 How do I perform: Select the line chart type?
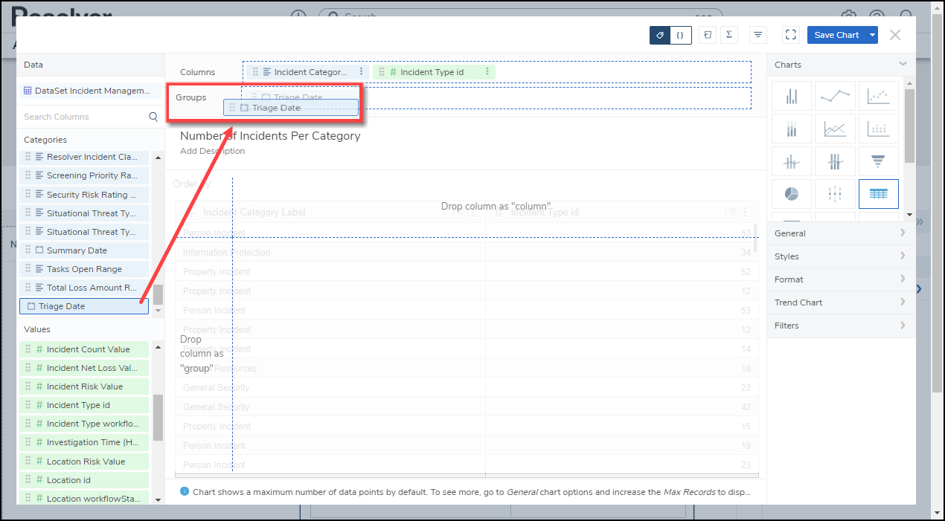tap(835, 97)
